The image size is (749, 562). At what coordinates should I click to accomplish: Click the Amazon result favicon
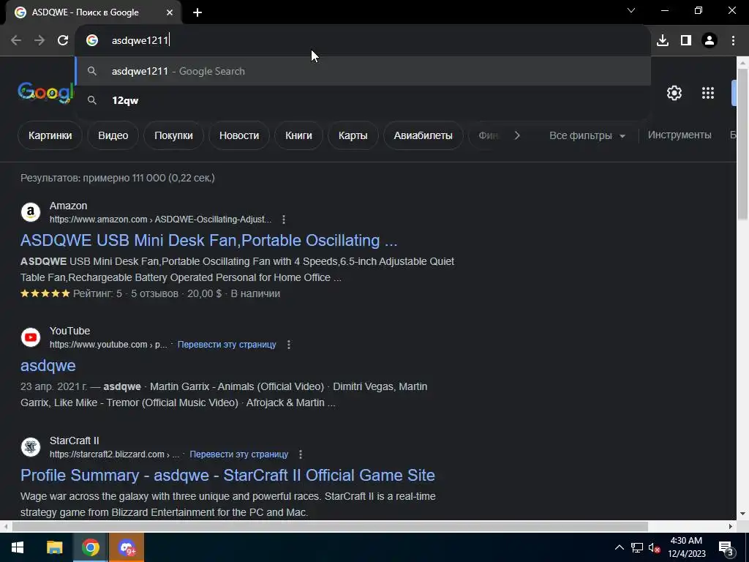(x=31, y=212)
